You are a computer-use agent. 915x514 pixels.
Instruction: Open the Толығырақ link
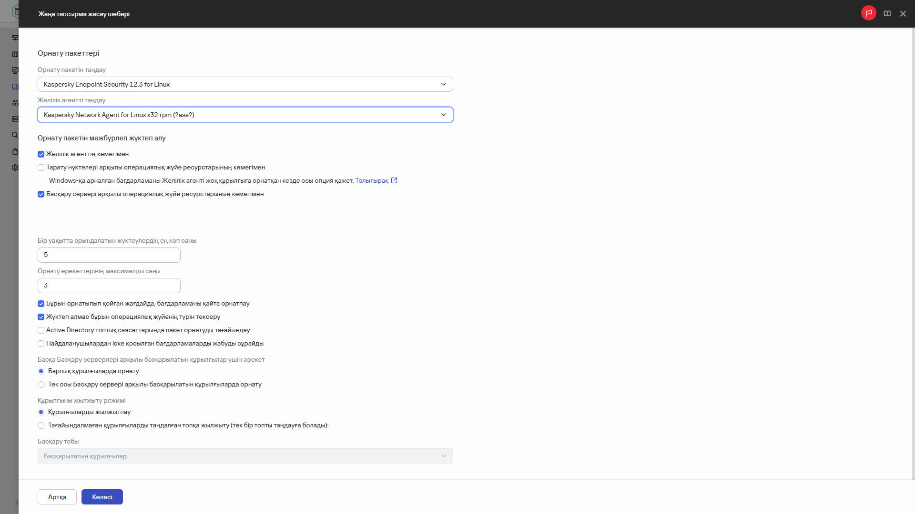click(x=371, y=181)
